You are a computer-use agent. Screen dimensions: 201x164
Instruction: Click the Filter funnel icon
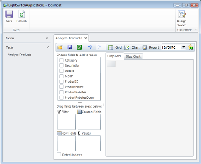59,112
